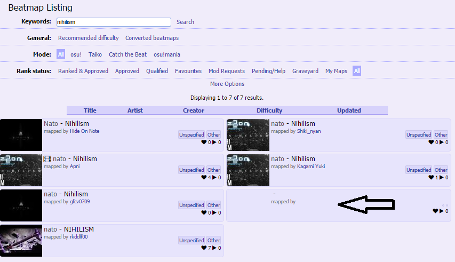This screenshot has width=455, height=262.
Task: Filter by Qualified rank status
Action: [x=157, y=71]
